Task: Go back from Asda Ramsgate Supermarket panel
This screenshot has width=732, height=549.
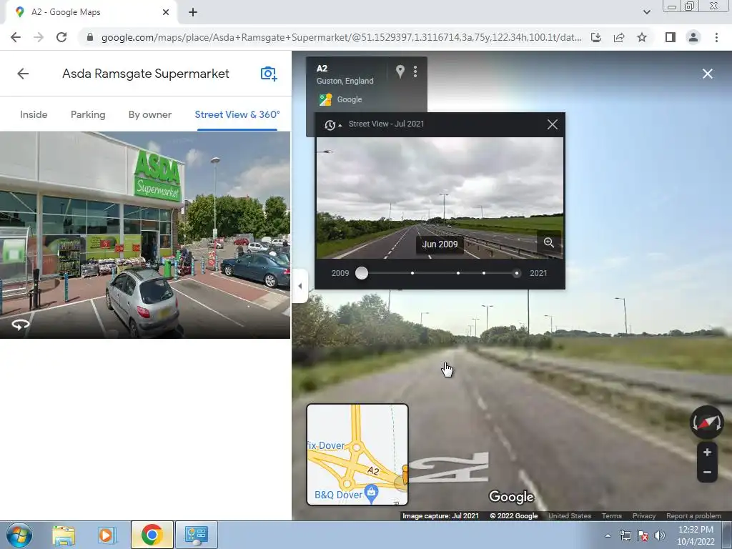Action: click(x=23, y=74)
